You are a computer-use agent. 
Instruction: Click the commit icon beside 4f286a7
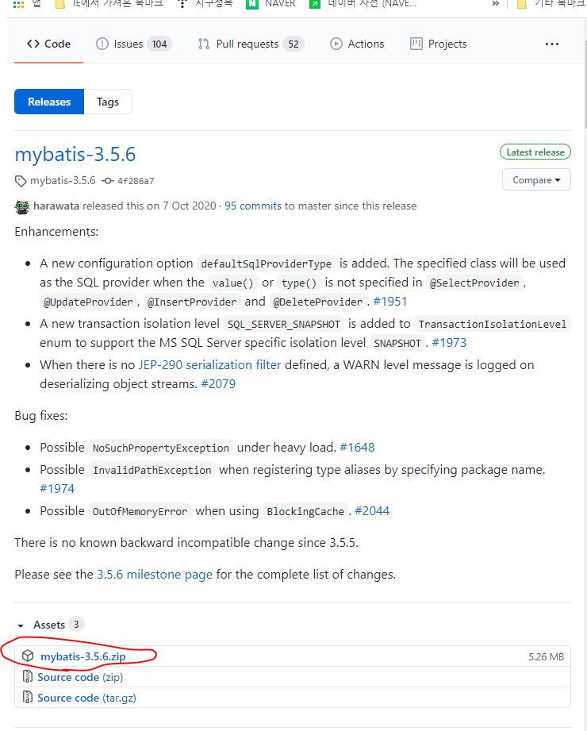point(108,181)
